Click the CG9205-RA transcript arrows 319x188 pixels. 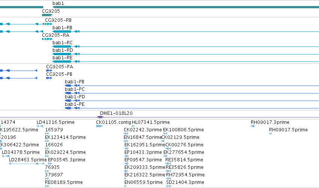point(47,39)
